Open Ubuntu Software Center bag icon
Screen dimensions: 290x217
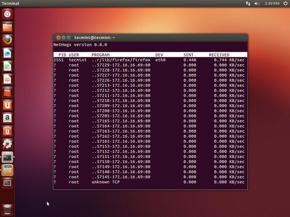point(7,92)
